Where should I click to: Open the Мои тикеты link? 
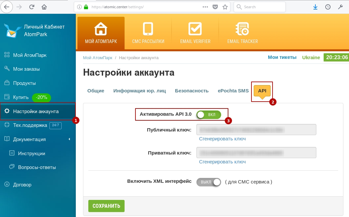click(282, 57)
